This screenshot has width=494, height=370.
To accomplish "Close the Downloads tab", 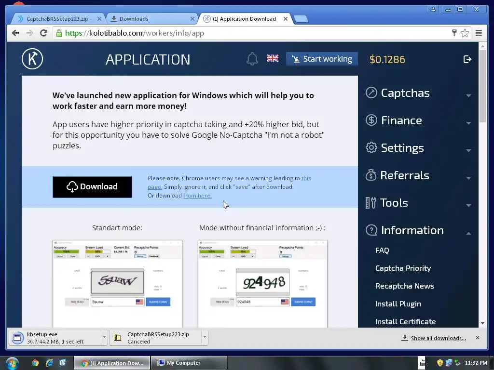I will [192, 19].
